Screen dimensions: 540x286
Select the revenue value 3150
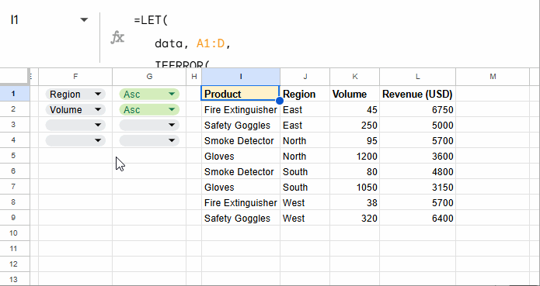(418, 187)
